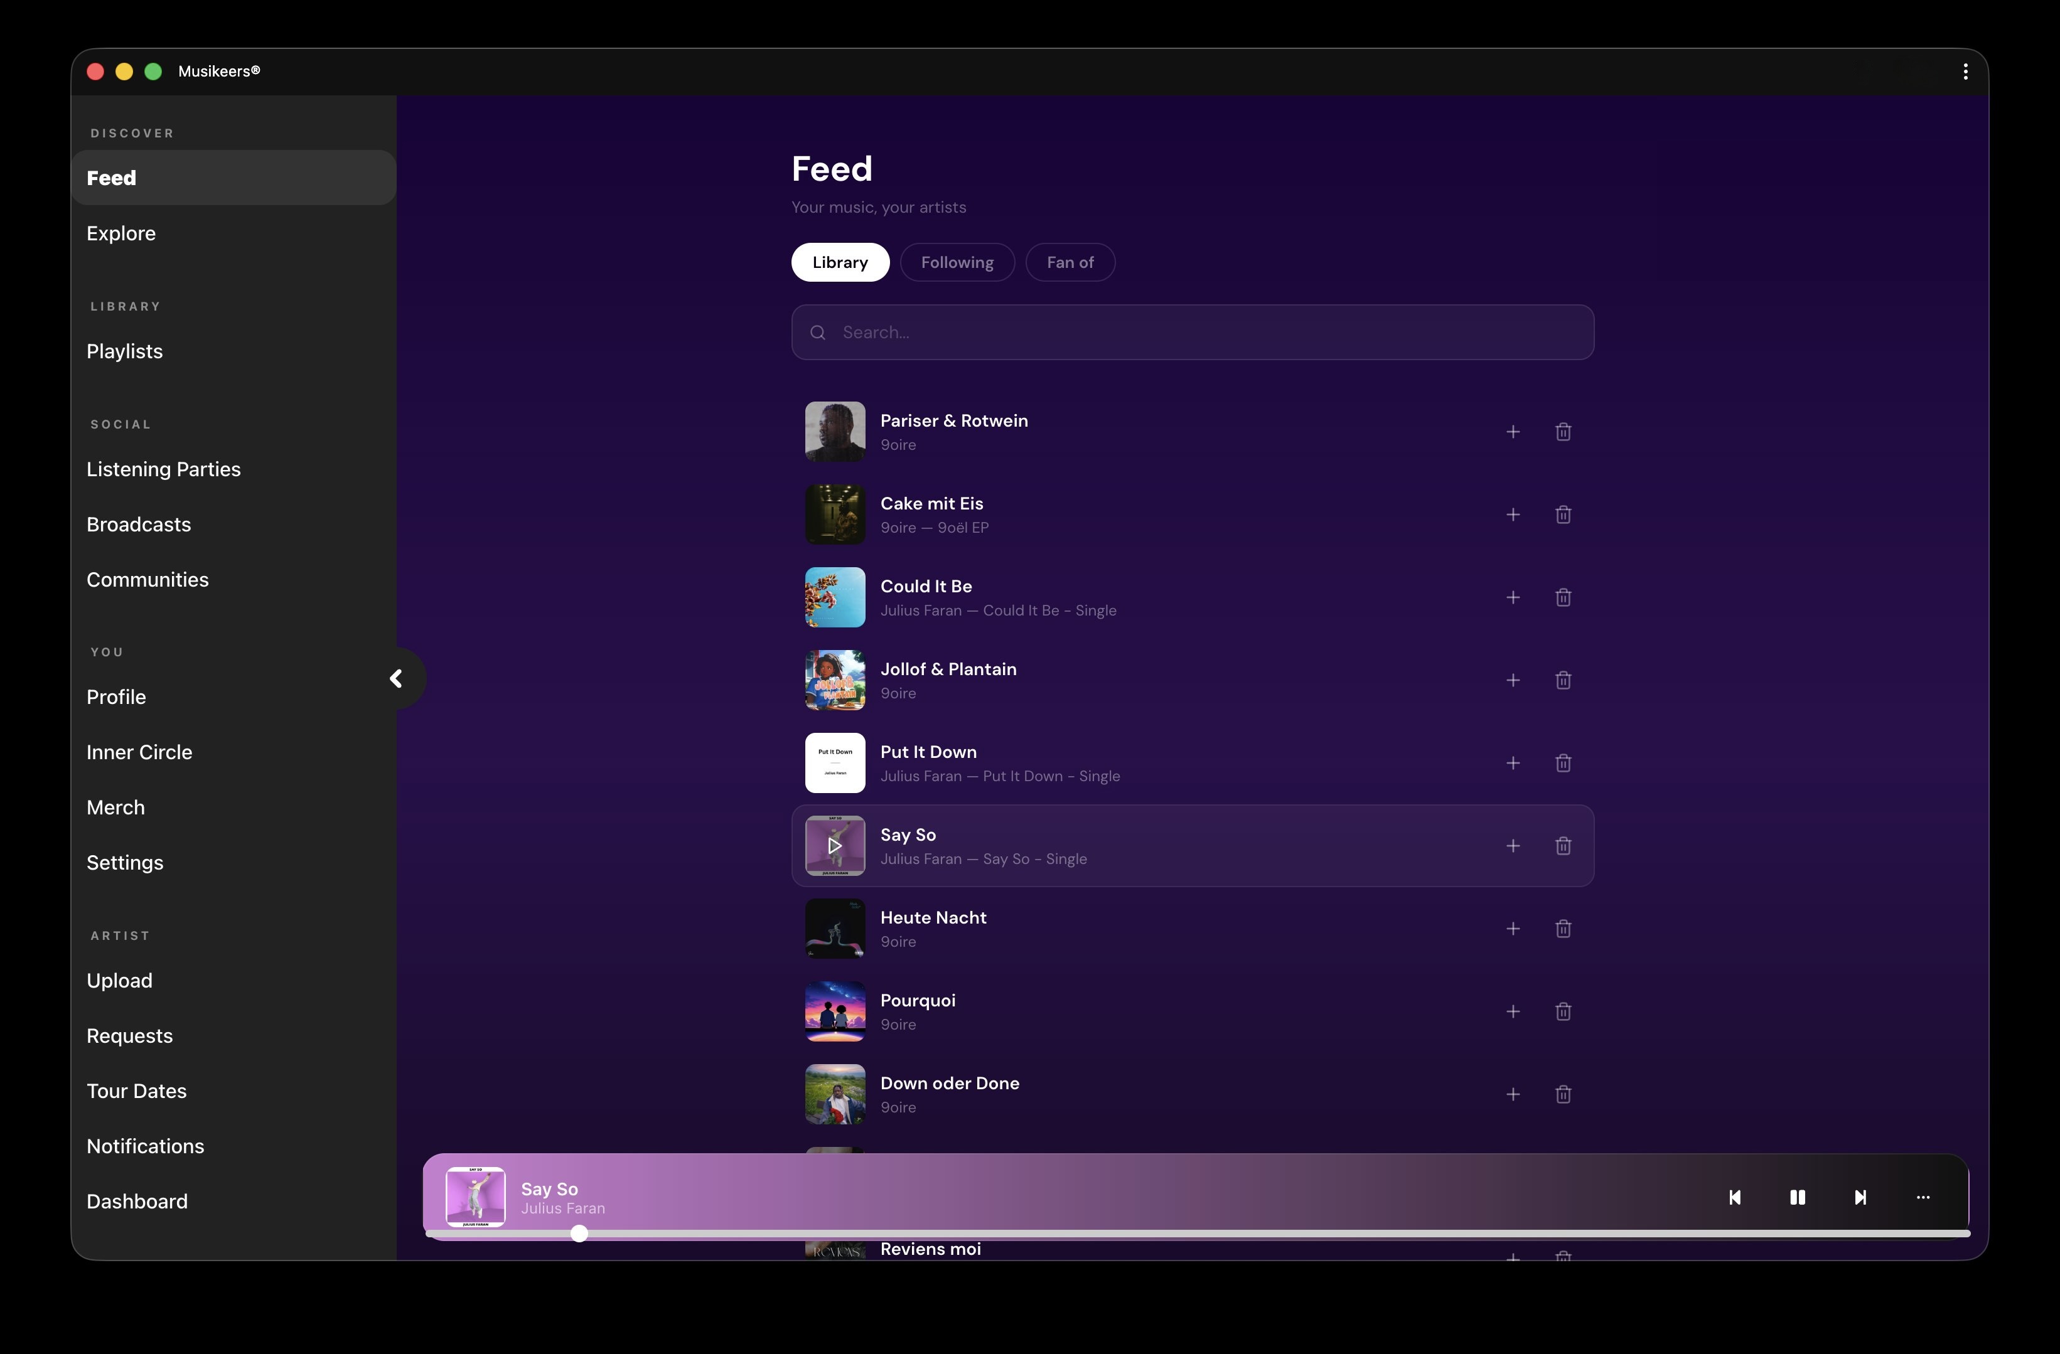This screenshot has width=2060, height=1354.
Task: Click Pourquoi cover thumbnail
Action: click(834, 1011)
